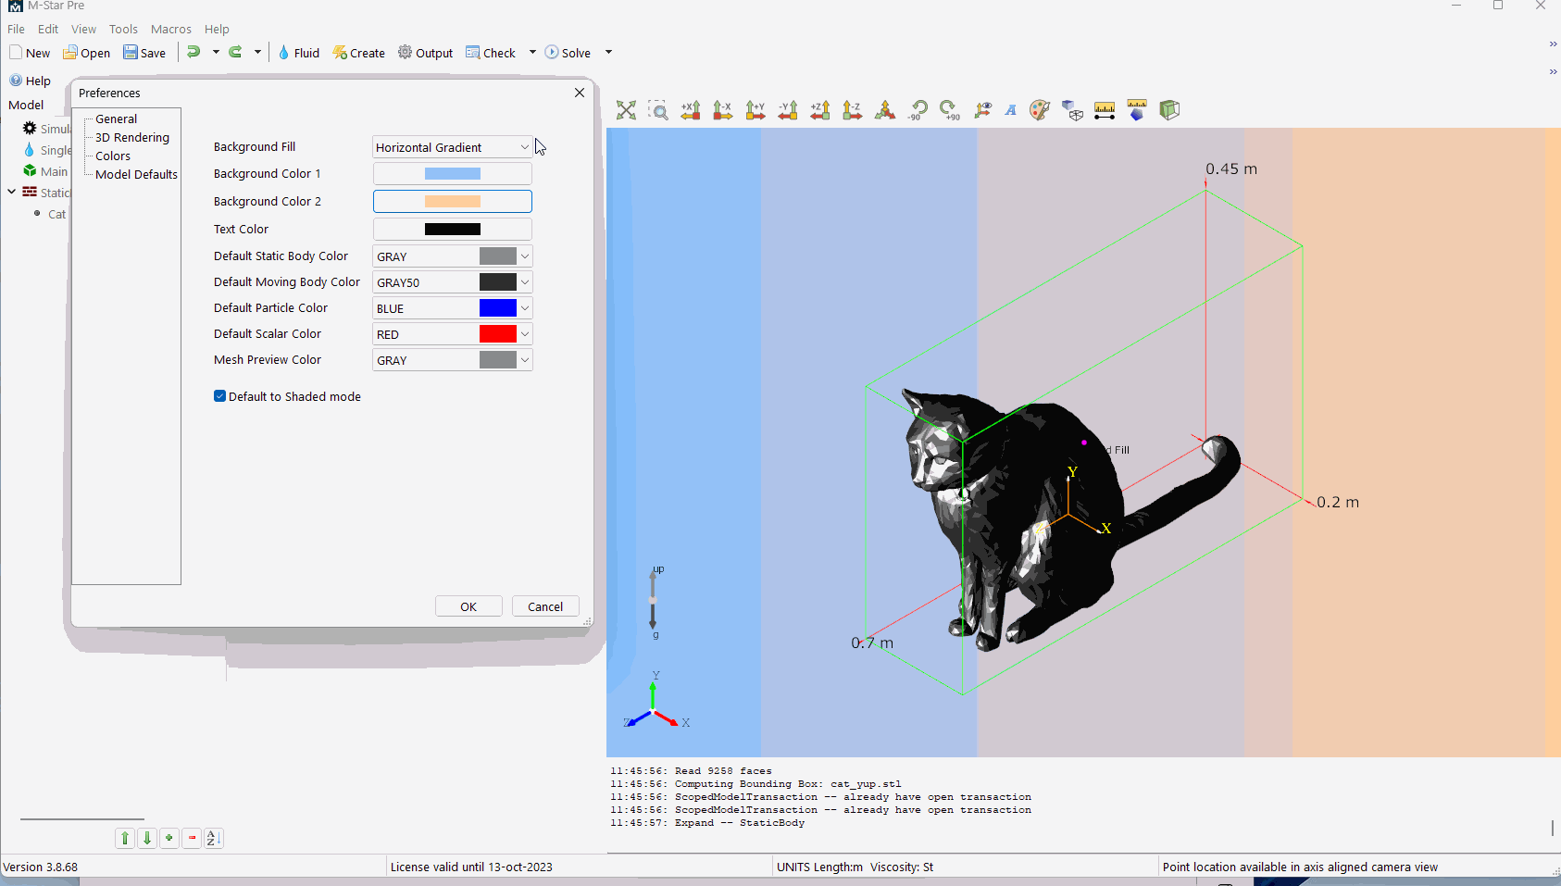Move selected item down with green arrow

click(147, 838)
